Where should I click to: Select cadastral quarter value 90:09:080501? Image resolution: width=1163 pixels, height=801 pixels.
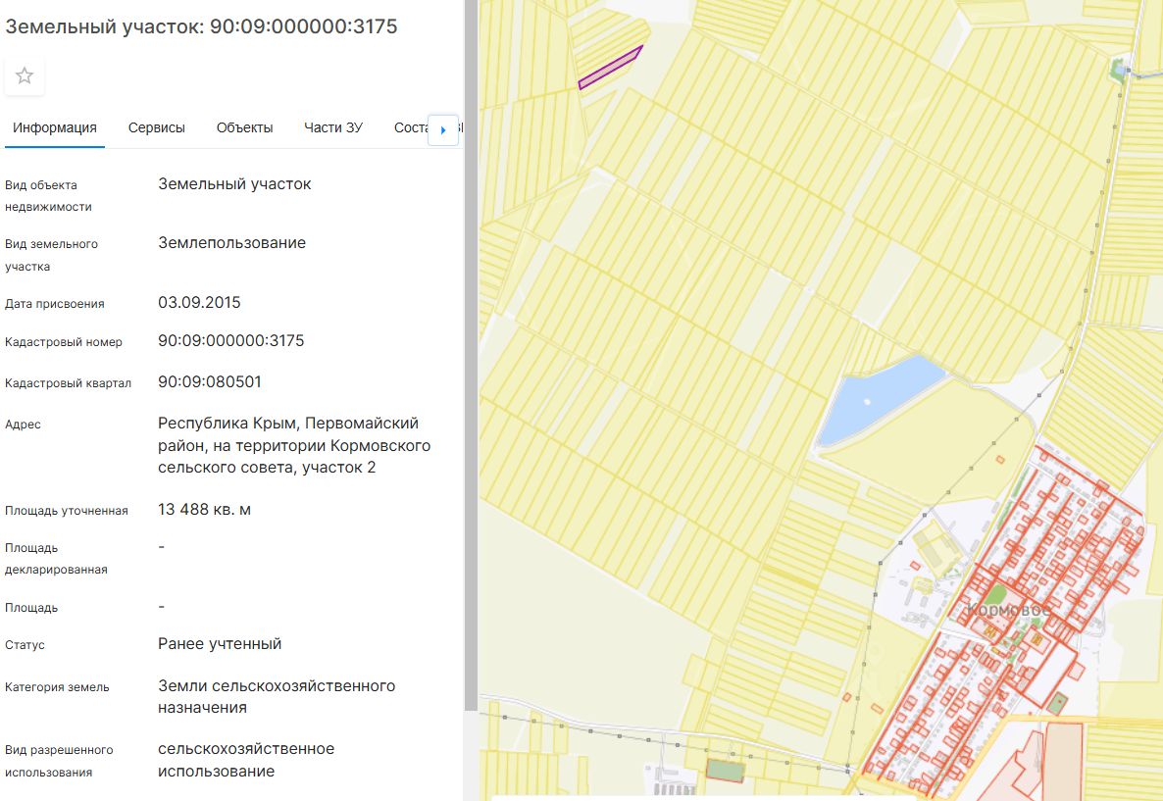(210, 382)
